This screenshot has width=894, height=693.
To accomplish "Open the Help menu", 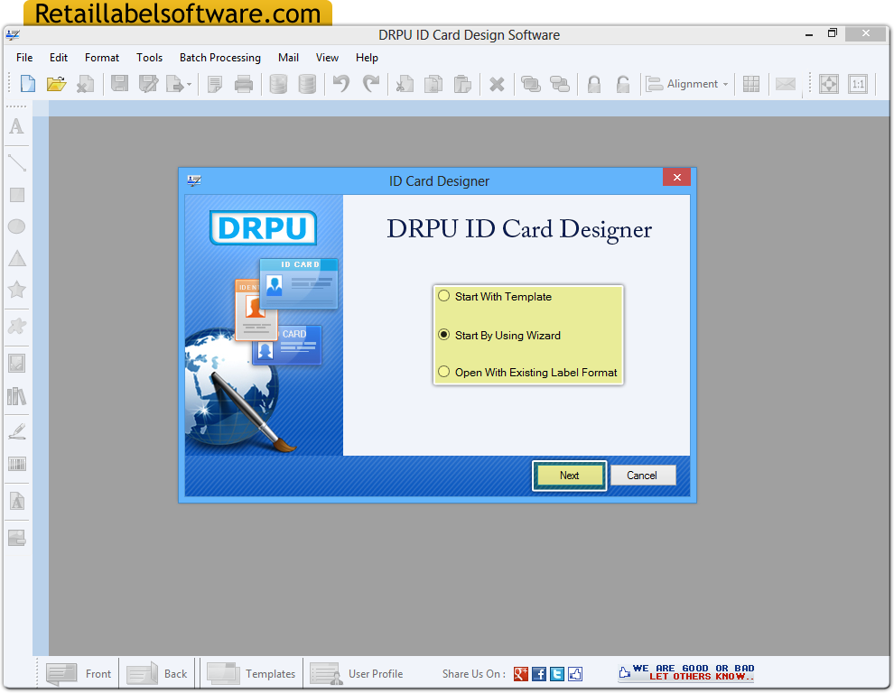I will (x=367, y=58).
